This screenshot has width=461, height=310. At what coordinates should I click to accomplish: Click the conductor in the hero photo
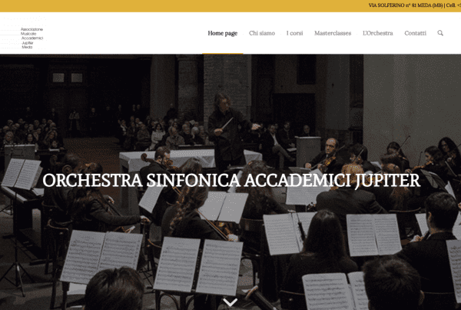[228, 131]
